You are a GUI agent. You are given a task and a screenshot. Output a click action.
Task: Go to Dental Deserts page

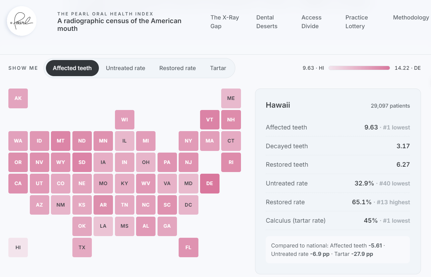(x=267, y=22)
